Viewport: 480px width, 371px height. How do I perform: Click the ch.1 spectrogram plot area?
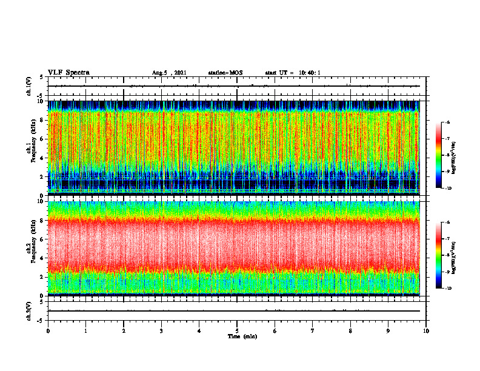(x=233, y=148)
